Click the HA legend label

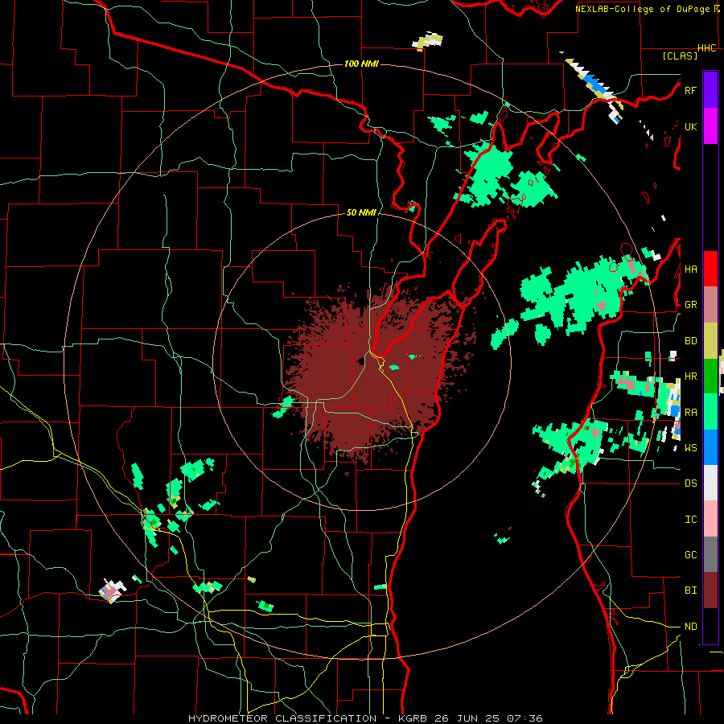(690, 269)
